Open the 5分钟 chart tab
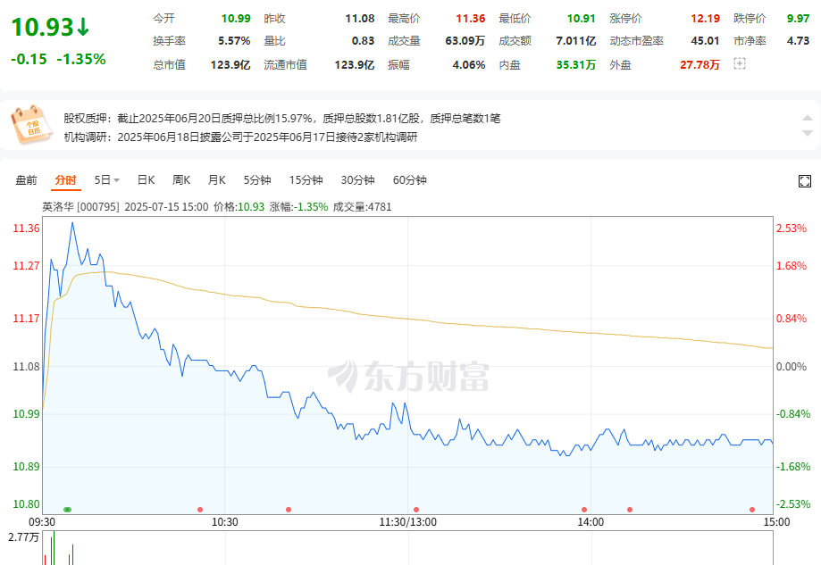 click(257, 180)
